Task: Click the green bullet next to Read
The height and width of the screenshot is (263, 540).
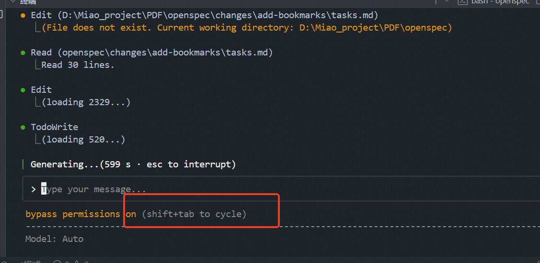Action: pyautogui.click(x=23, y=53)
